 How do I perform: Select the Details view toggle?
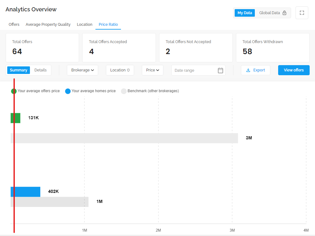40,70
